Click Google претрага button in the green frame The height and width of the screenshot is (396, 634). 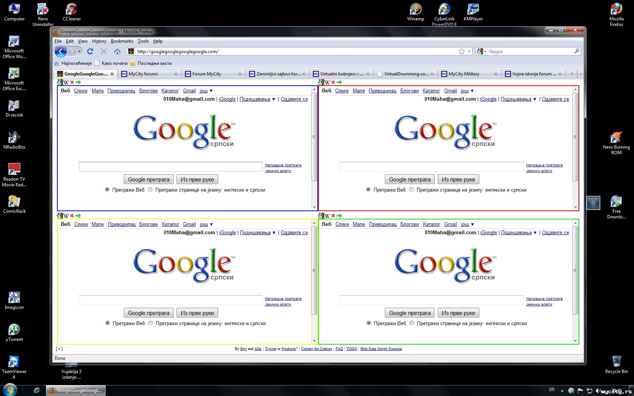coord(410,313)
